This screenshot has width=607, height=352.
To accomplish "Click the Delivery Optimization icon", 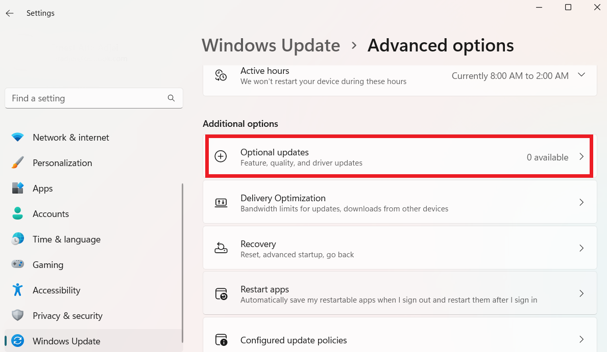I will 221,203.
